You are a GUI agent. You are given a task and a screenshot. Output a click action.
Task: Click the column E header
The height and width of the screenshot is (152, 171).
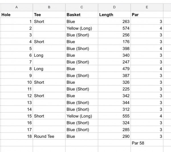(x=147, y=7)
